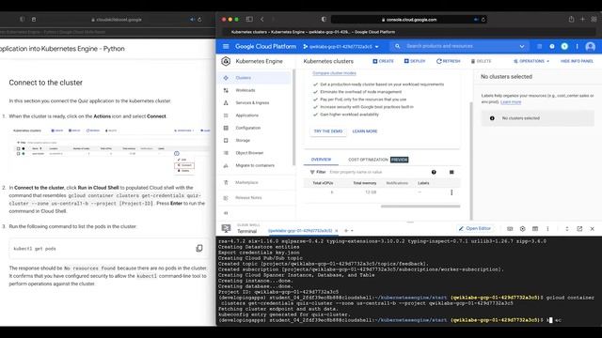Click the cluster table horizontal scrollbar
The height and width of the screenshot is (338, 602).
pos(420,207)
